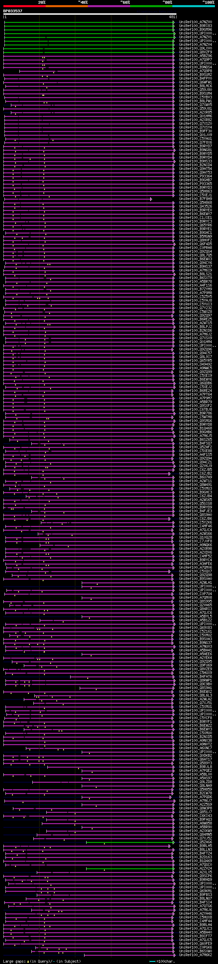218x964 pixels.
Task: Select label UniRef100_B9NDS4
Action: coord(195,67)
